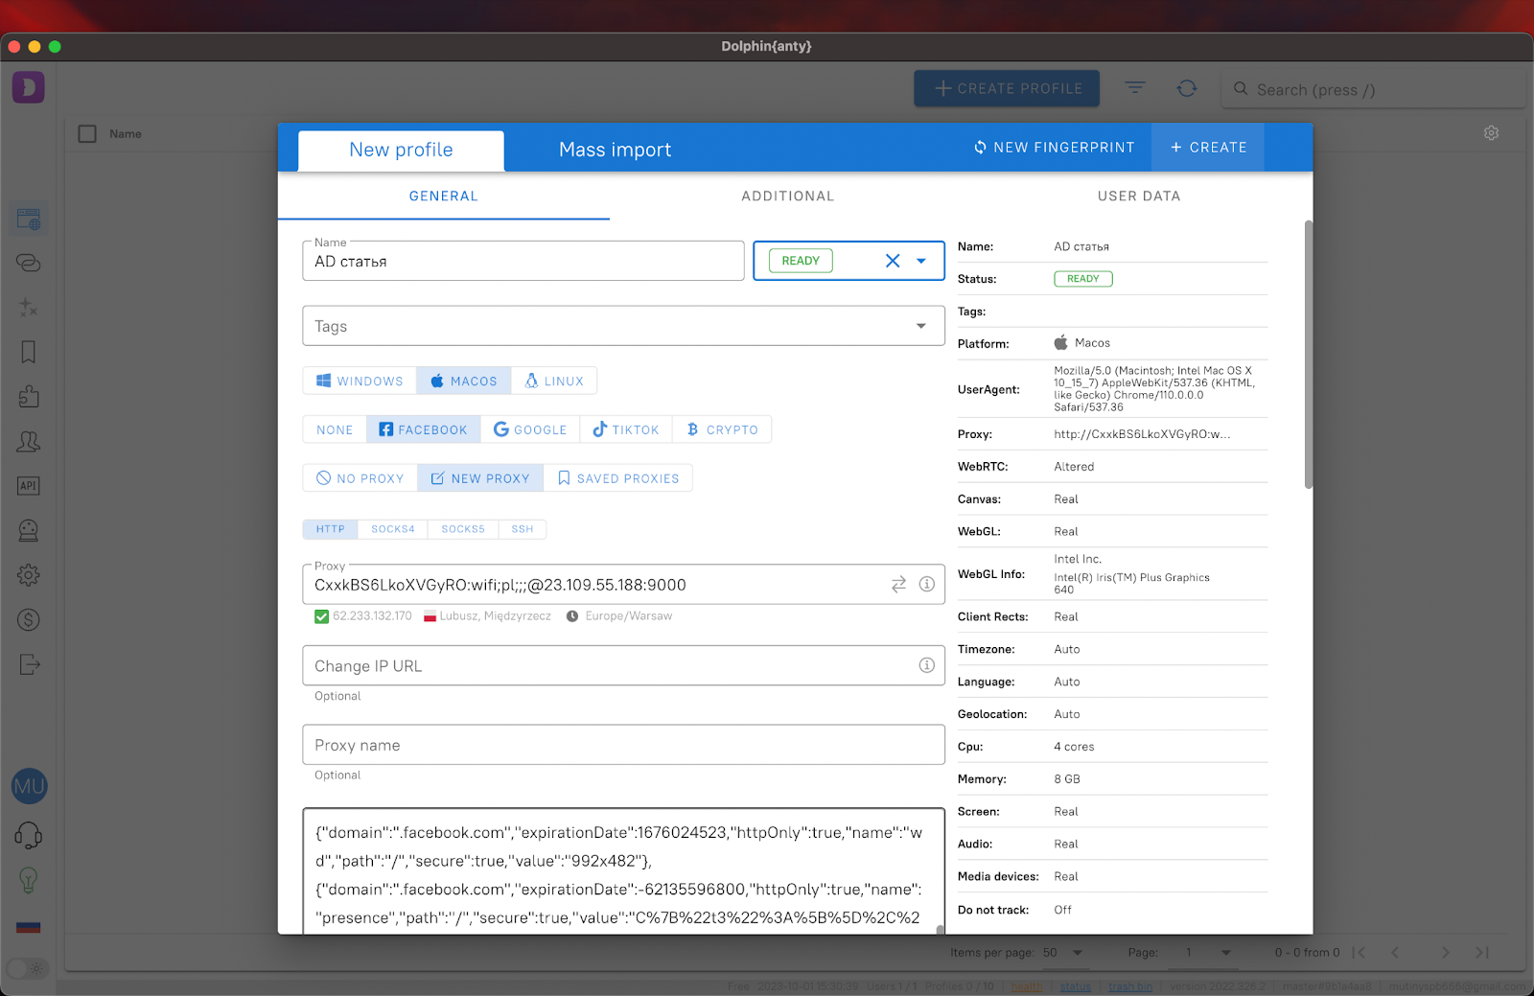Toggle the dark theme switch
This screenshot has height=996, width=1534.
pos(28,968)
